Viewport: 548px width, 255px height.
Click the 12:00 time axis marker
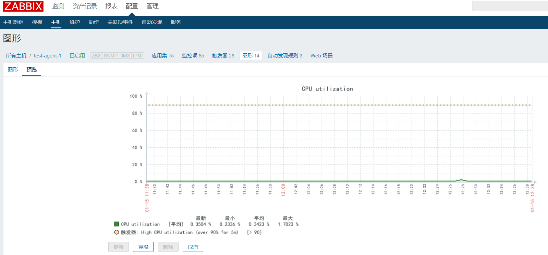pyautogui.click(x=283, y=190)
